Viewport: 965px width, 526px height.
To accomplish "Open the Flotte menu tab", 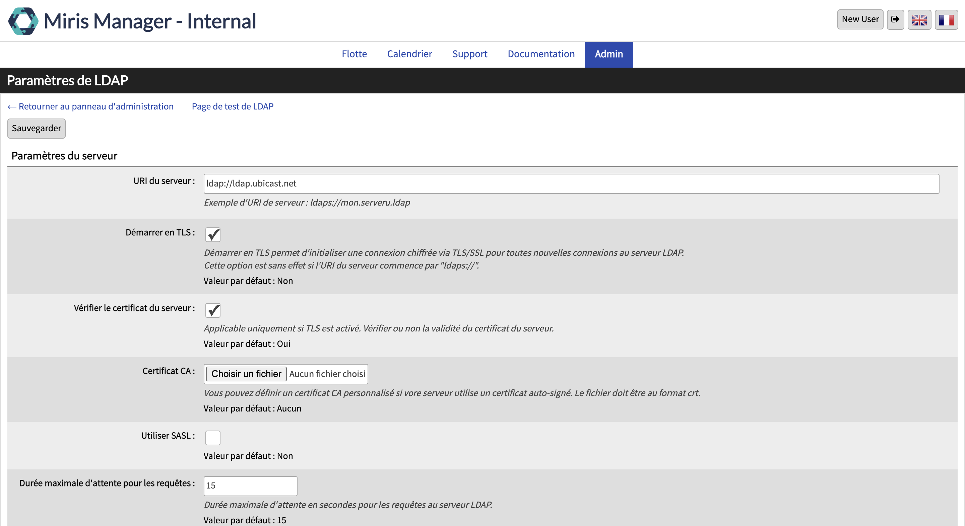I will [x=354, y=54].
